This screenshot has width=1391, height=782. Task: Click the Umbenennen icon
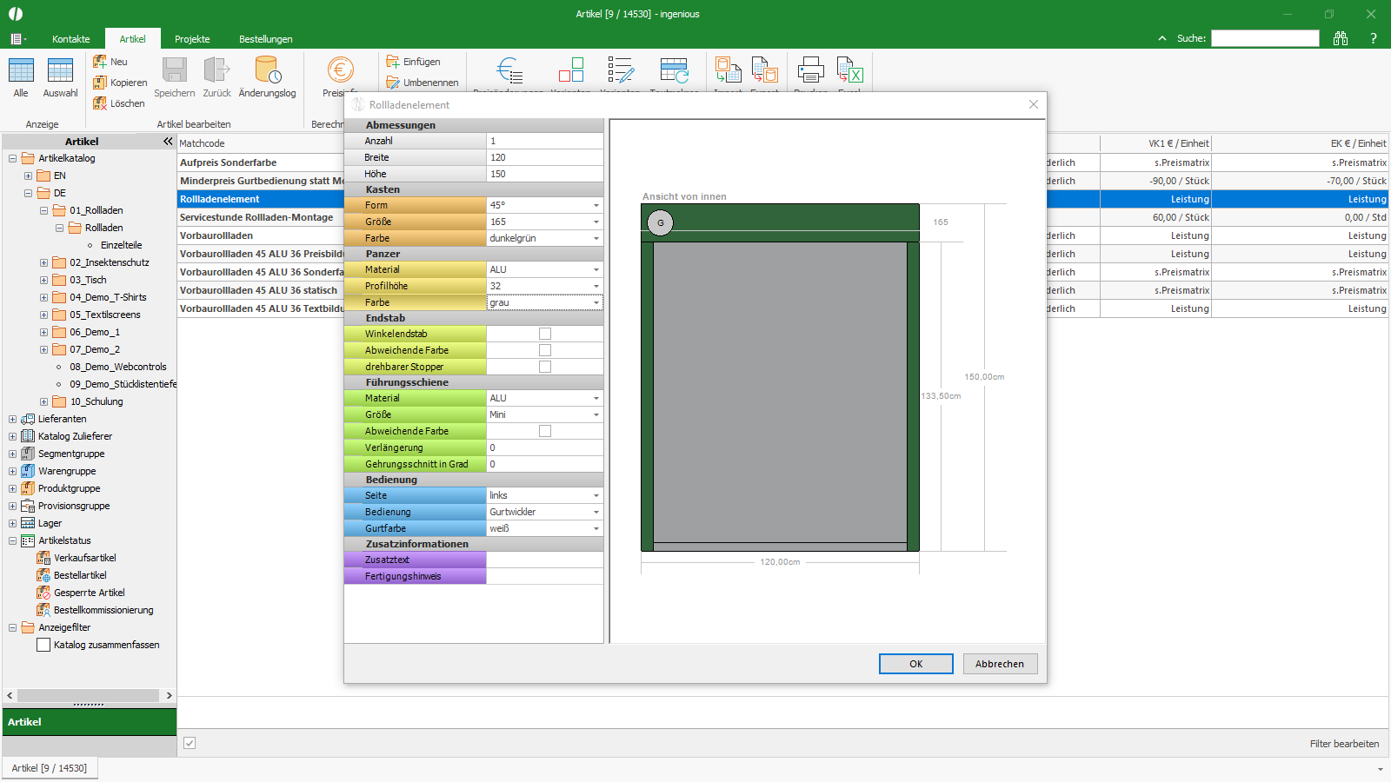pyautogui.click(x=393, y=83)
